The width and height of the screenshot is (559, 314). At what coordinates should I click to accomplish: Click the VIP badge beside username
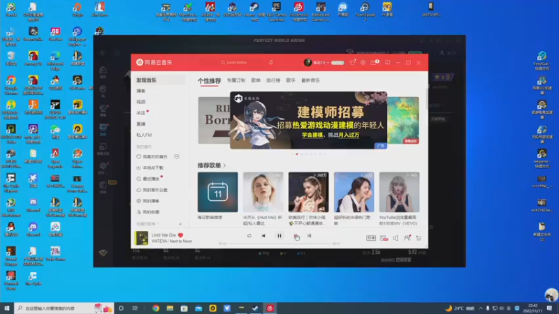[x=337, y=63]
